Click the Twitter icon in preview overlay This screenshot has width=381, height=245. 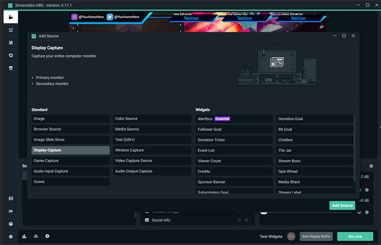110,17
